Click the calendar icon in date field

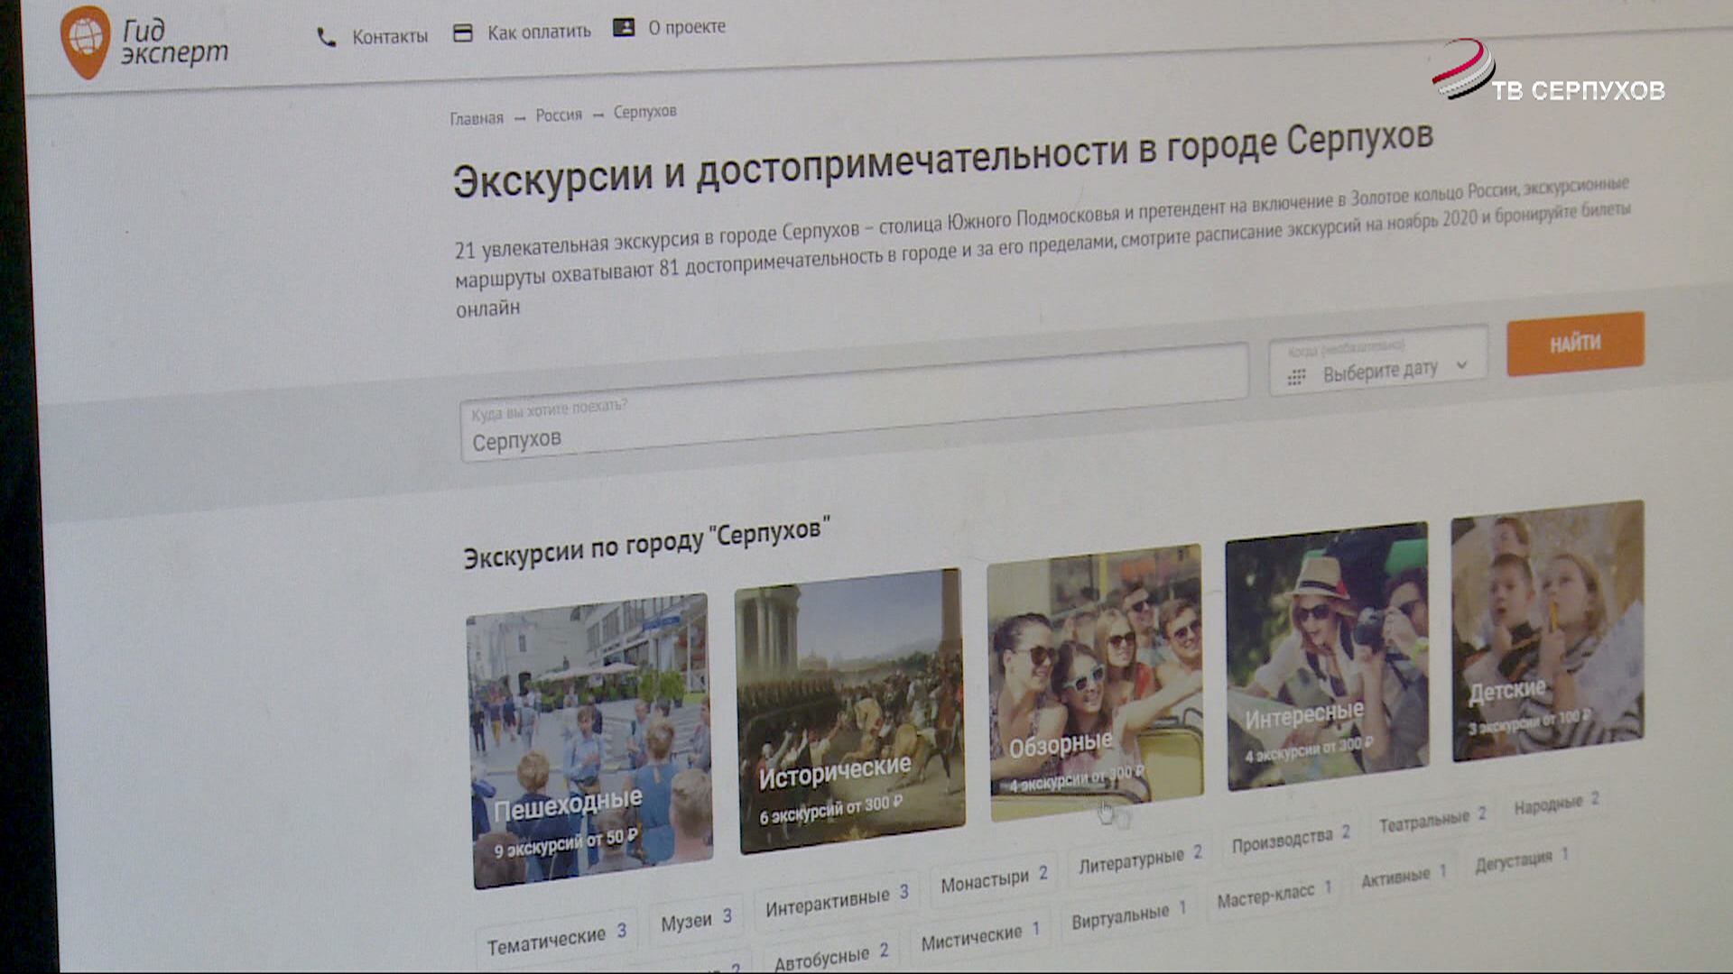[x=1296, y=377]
